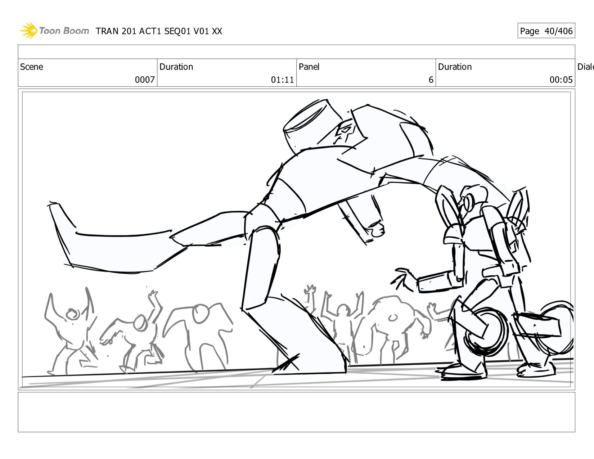Select the "TRAN 201 ACT1 SEQ01 V01 XX" title
The image size is (594, 459).
[159, 31]
